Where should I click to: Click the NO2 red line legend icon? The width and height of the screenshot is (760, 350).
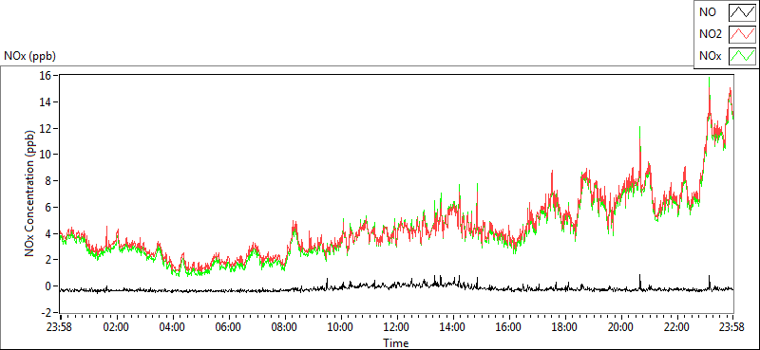pos(742,34)
